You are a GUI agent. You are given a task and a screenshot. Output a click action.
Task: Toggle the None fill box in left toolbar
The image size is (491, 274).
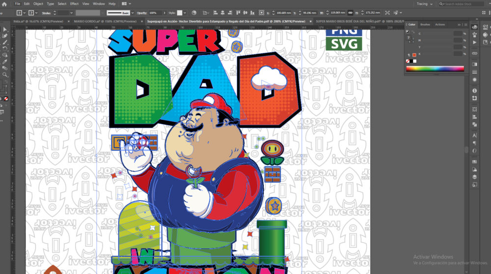point(5,99)
